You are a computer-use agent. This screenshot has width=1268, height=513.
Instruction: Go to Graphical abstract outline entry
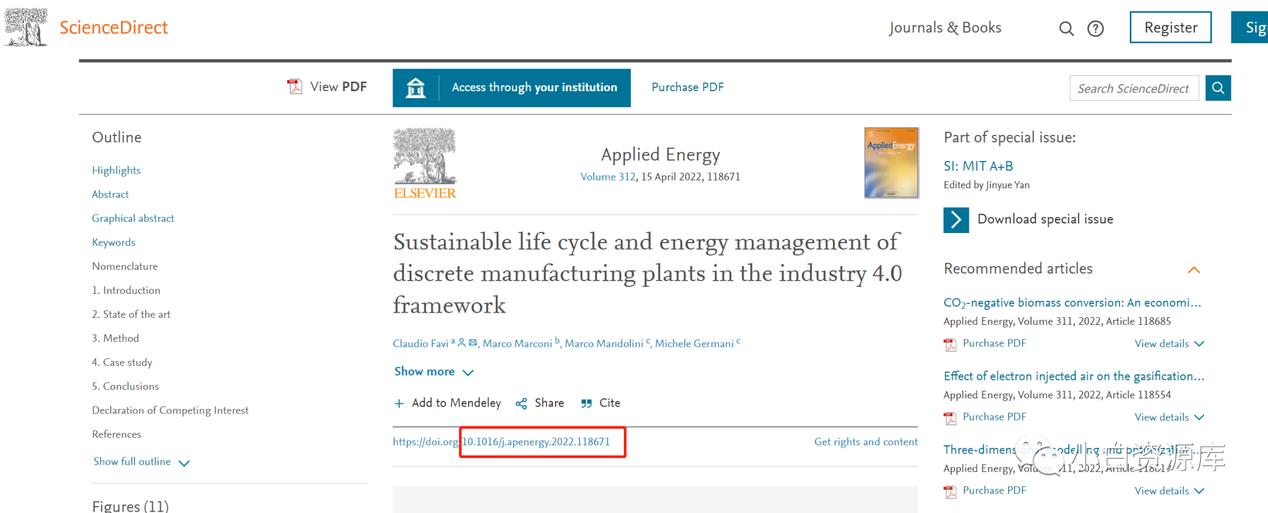133,218
